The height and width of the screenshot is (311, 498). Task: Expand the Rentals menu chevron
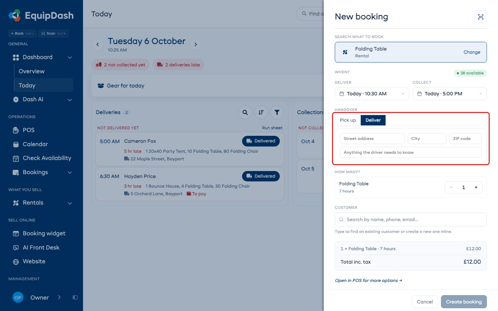[70, 203]
